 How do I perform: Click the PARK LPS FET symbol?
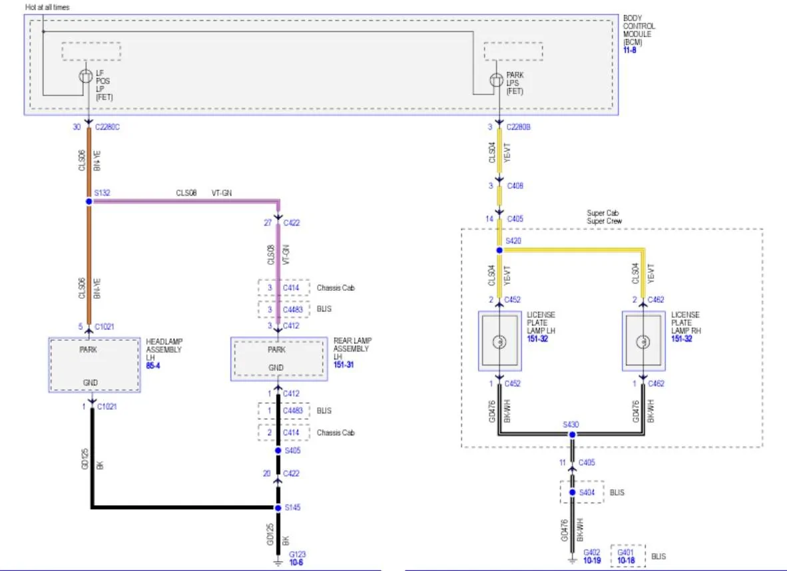[x=496, y=80]
